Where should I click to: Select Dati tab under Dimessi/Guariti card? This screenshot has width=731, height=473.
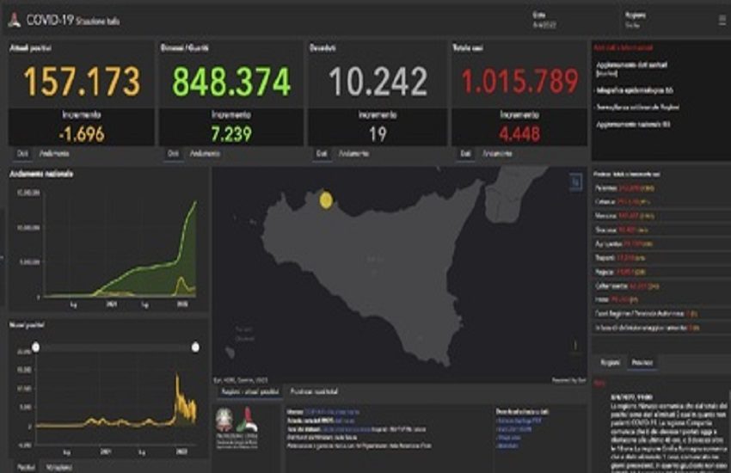173,153
